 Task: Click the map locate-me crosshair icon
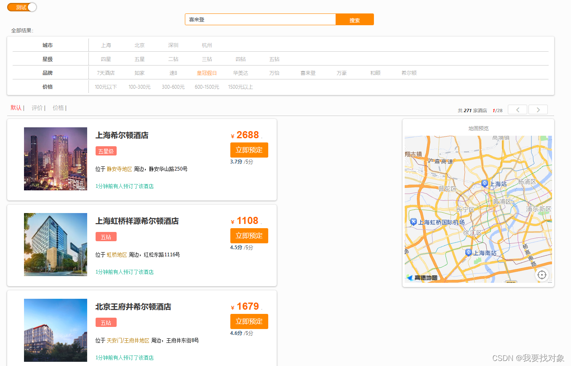(542, 275)
